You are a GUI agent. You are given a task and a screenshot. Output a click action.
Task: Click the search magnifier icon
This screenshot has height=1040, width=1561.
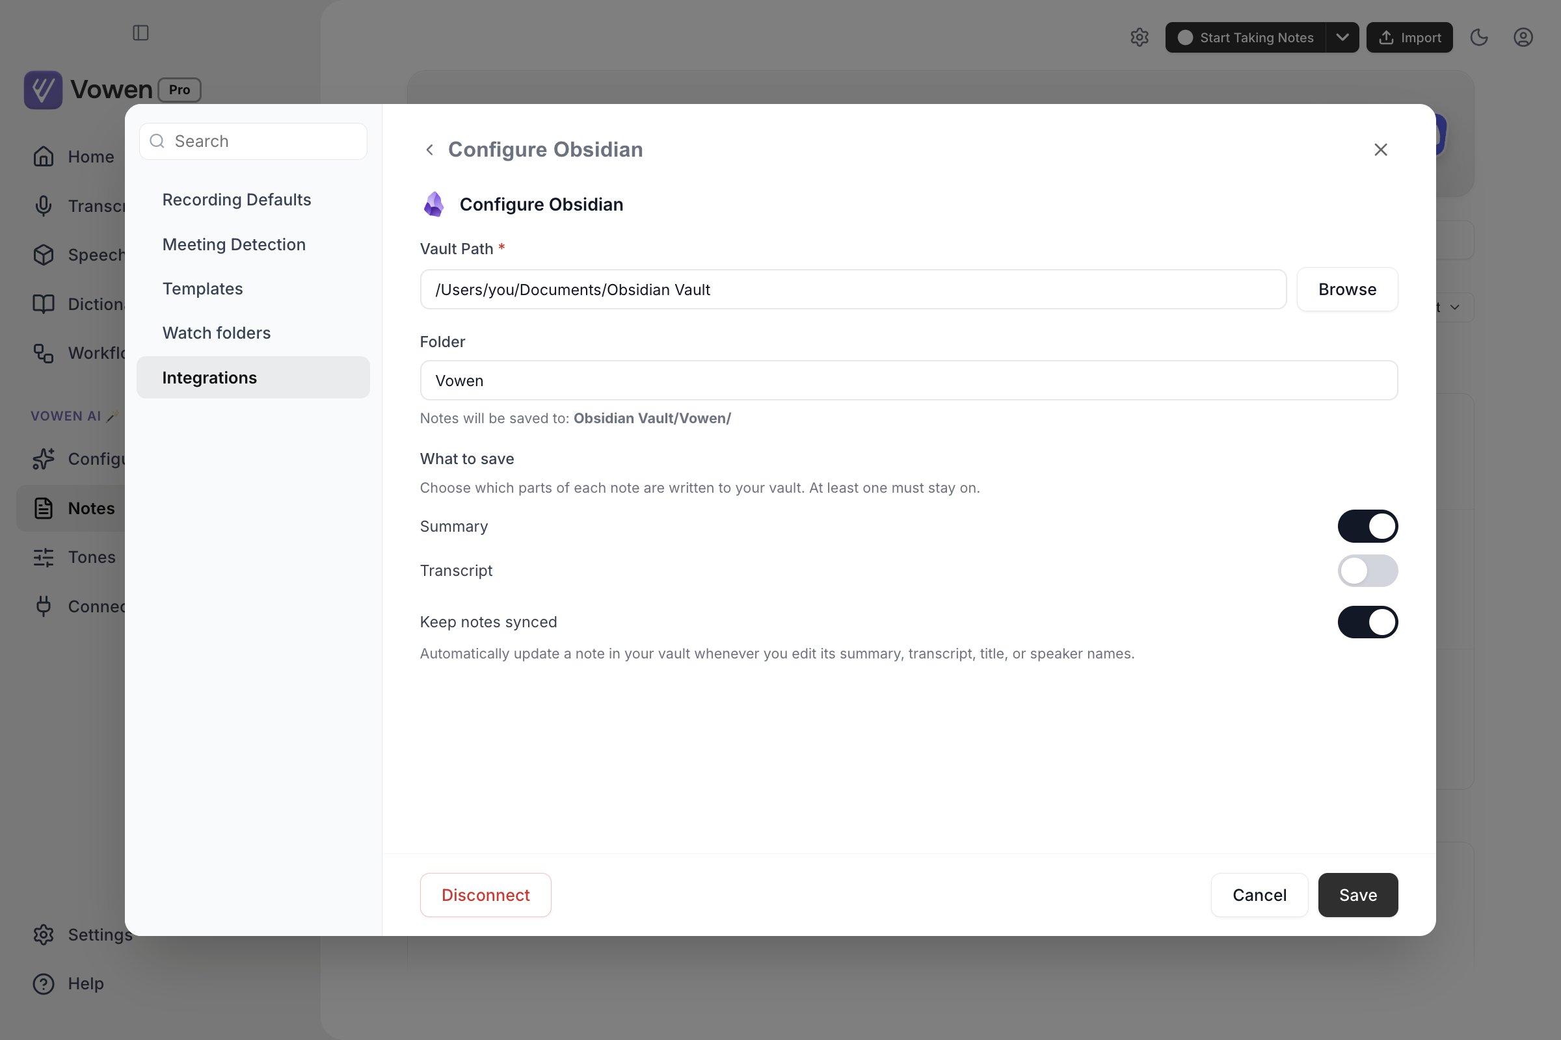point(157,141)
